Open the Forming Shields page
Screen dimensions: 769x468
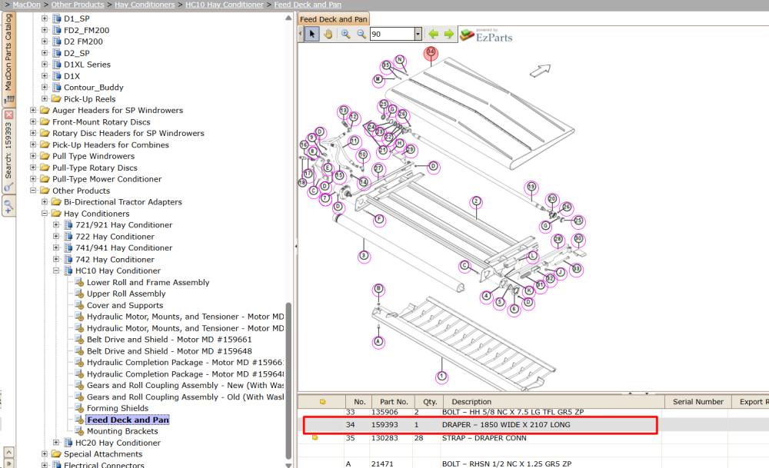118,408
